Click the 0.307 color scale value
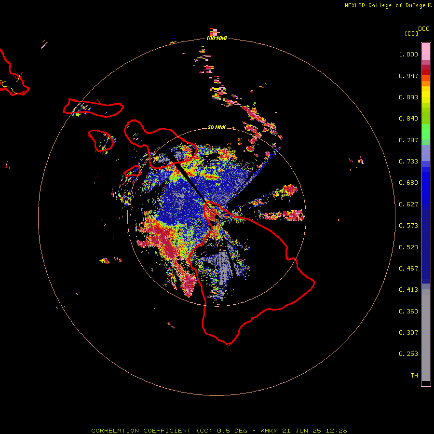The image size is (434, 434). coord(408,333)
